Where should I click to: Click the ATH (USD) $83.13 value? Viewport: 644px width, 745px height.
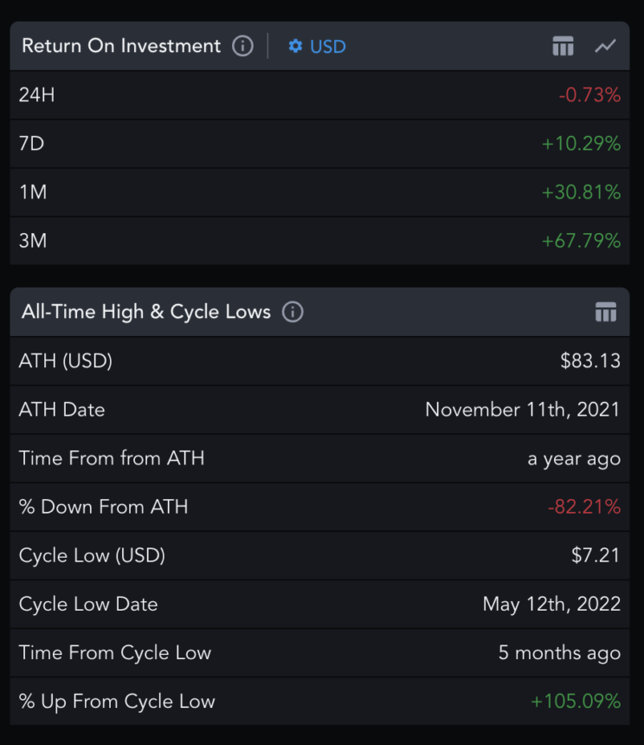(x=590, y=361)
